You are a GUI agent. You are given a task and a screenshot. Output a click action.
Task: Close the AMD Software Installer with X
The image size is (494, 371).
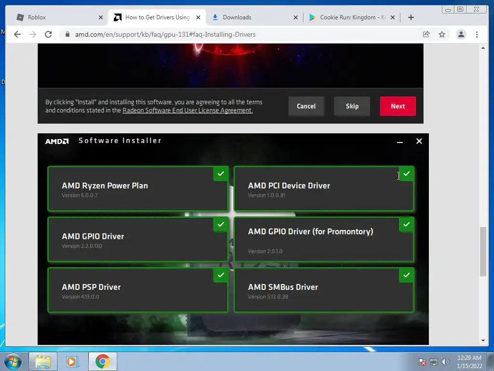pos(419,141)
